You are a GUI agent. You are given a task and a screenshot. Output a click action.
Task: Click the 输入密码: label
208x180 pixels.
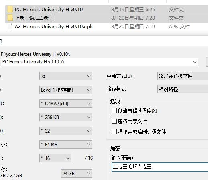coord(122,157)
